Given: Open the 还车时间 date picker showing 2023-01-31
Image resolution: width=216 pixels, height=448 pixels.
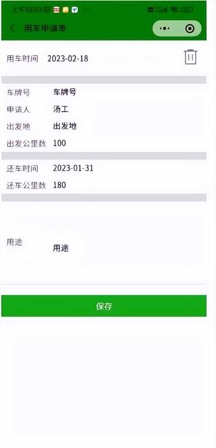Looking at the screenshot, I should coord(73,168).
